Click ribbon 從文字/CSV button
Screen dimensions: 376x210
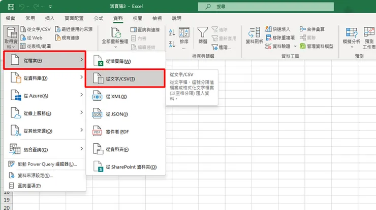click(36, 29)
